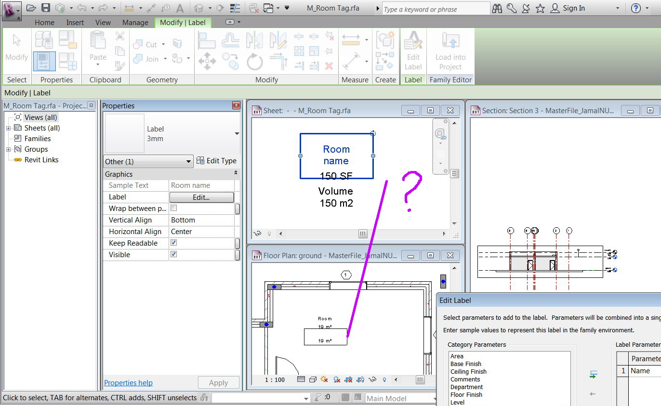The image size is (661, 406).
Task: Click the Redo arrow icon
Action: coord(103,8)
